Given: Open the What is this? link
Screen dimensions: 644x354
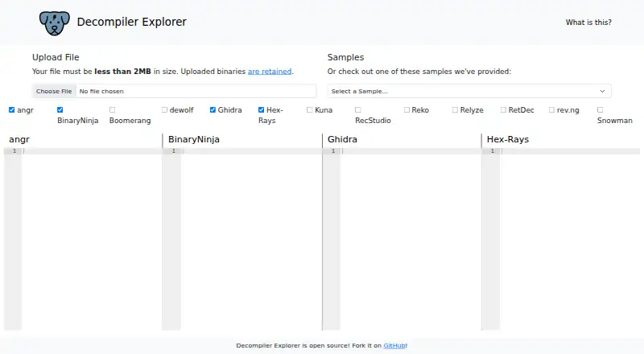Looking at the screenshot, I should tap(588, 23).
